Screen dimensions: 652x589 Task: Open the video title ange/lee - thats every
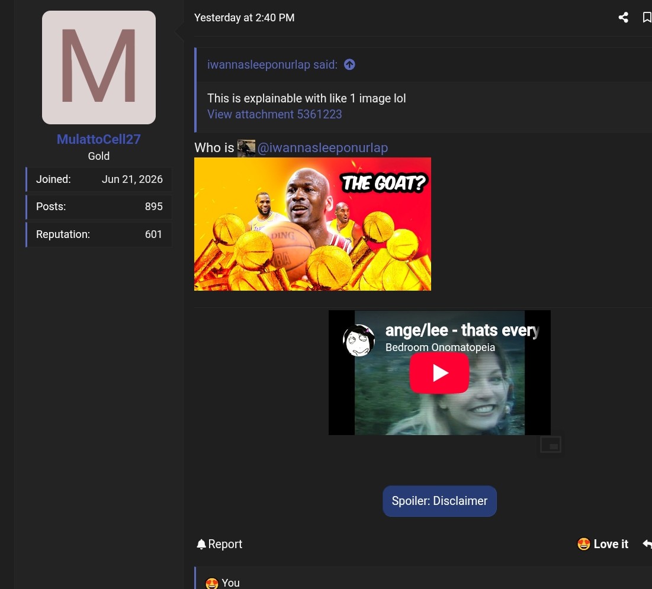[462, 330]
